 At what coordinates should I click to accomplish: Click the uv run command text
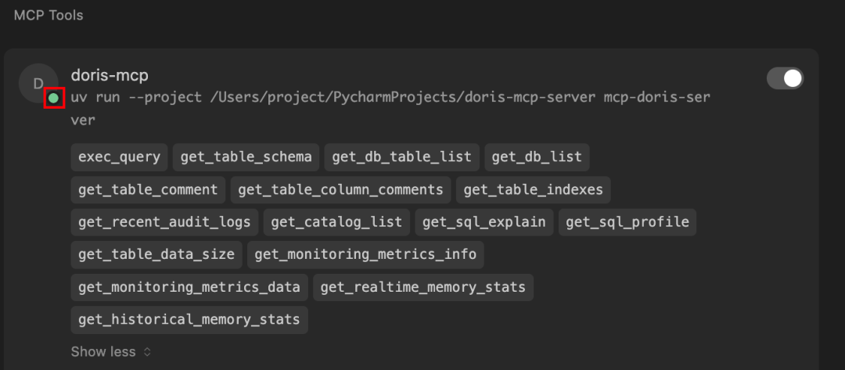tap(390, 109)
